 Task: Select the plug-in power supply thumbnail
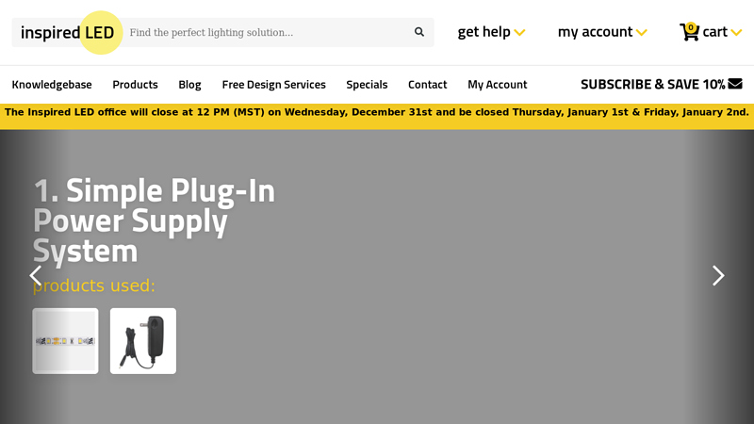tap(143, 341)
